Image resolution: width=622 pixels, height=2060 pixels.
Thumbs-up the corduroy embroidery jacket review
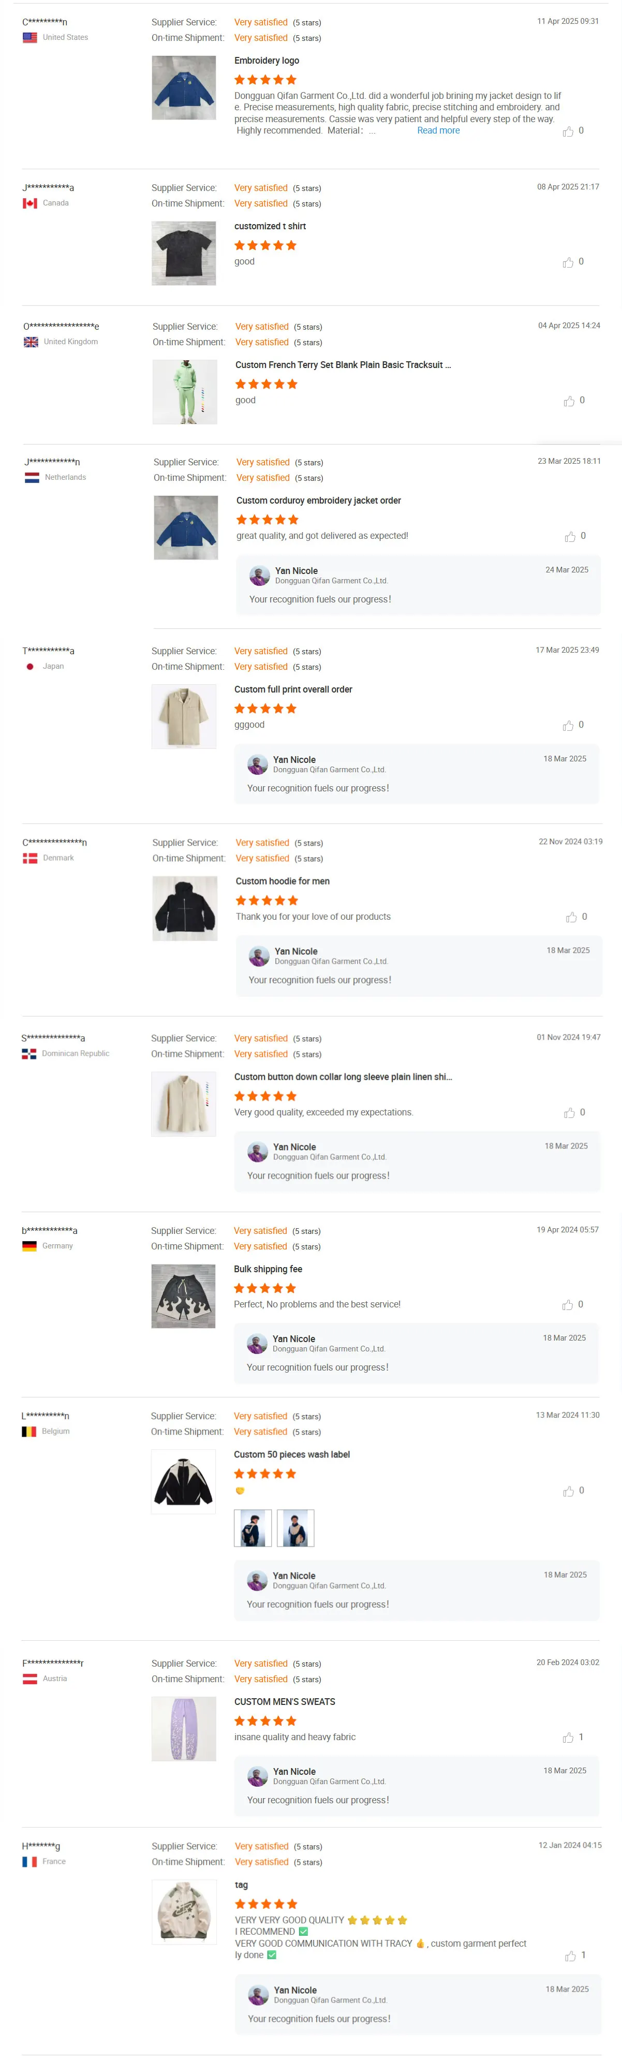coord(570,537)
